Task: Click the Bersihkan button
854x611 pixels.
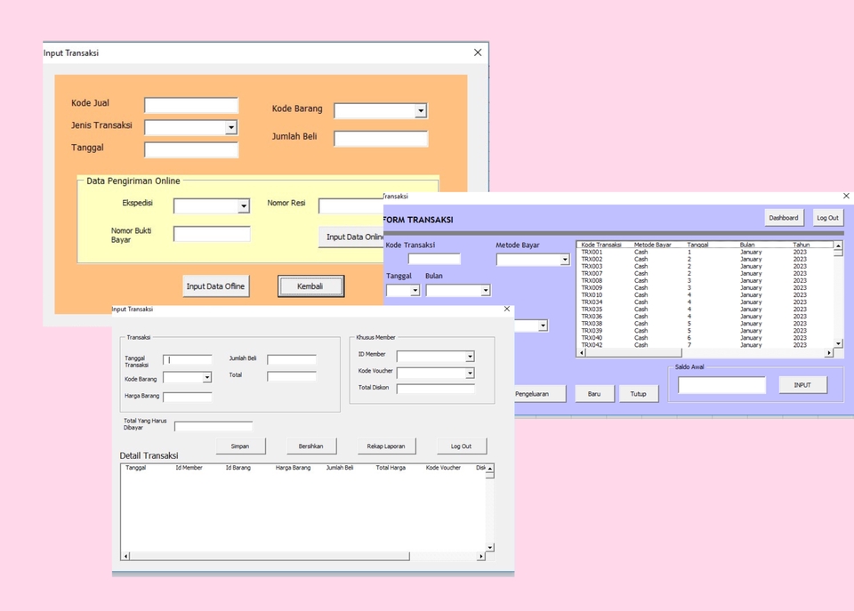Action: pyautogui.click(x=311, y=446)
